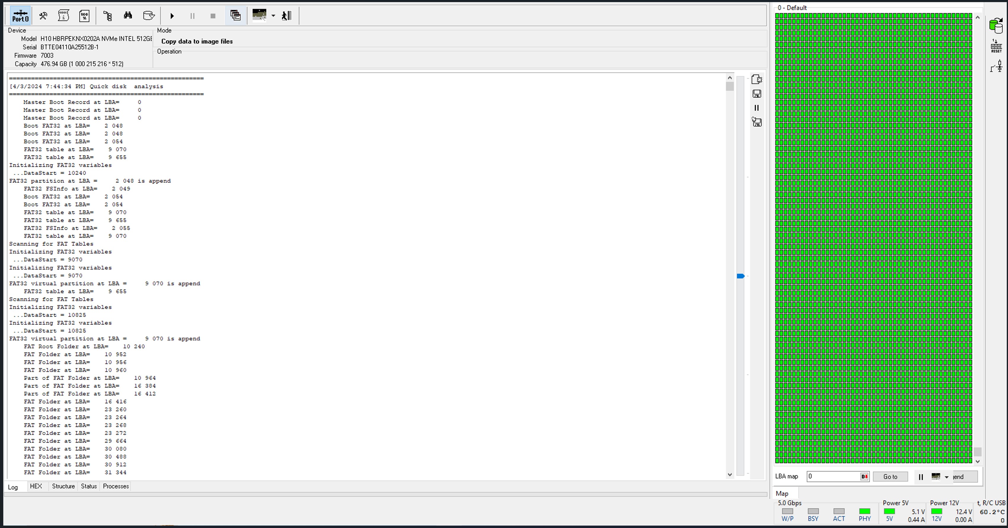Select the Map tab
Viewport: 1008px width, 528px height.
(782, 494)
